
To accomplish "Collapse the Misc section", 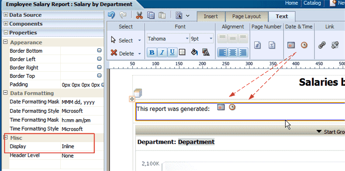I will [x=6, y=137].
